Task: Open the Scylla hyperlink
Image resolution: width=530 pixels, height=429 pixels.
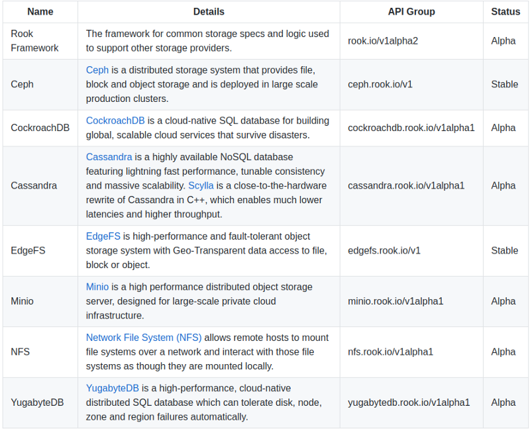Action: [201, 185]
